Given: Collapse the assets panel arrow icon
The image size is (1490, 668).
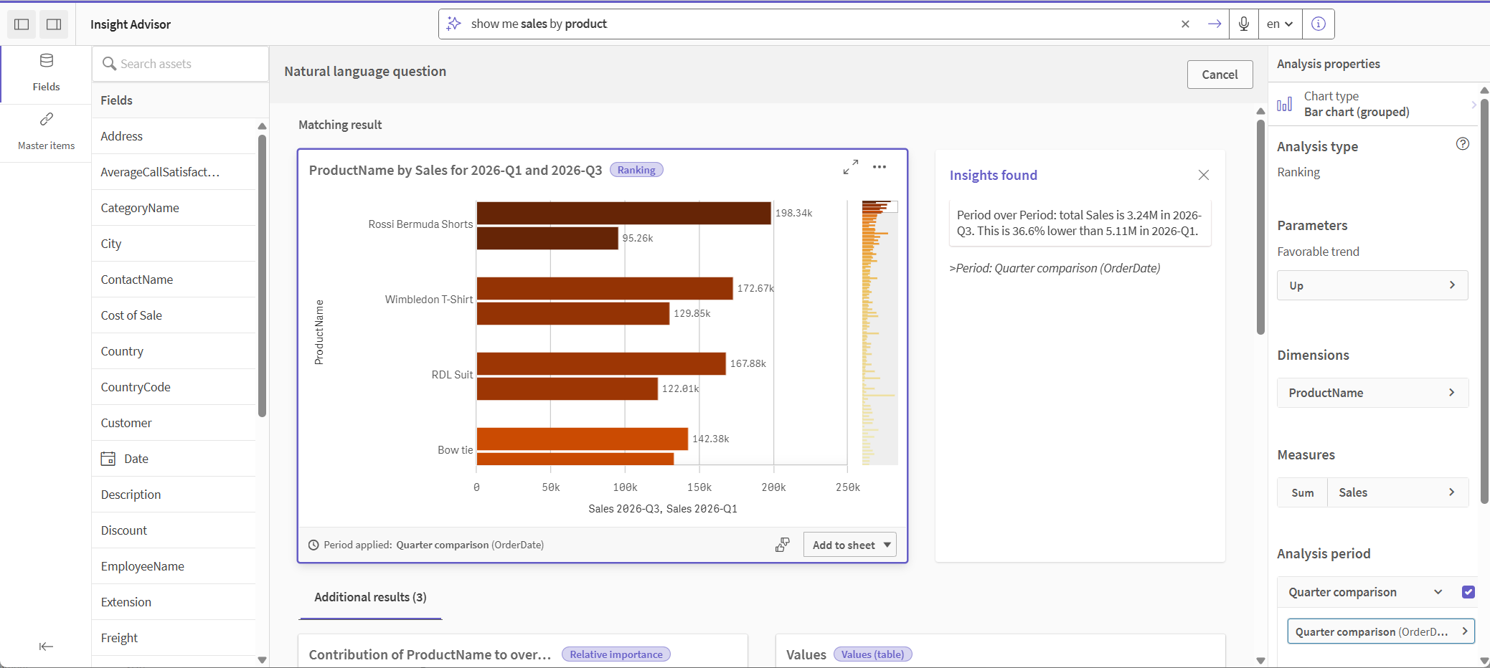Looking at the screenshot, I should 46,646.
